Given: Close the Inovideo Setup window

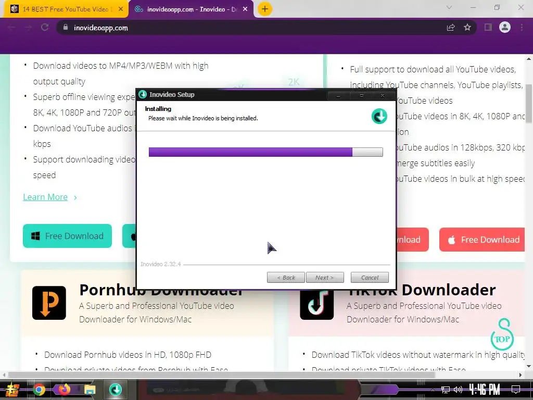Looking at the screenshot, I should click(x=383, y=96).
